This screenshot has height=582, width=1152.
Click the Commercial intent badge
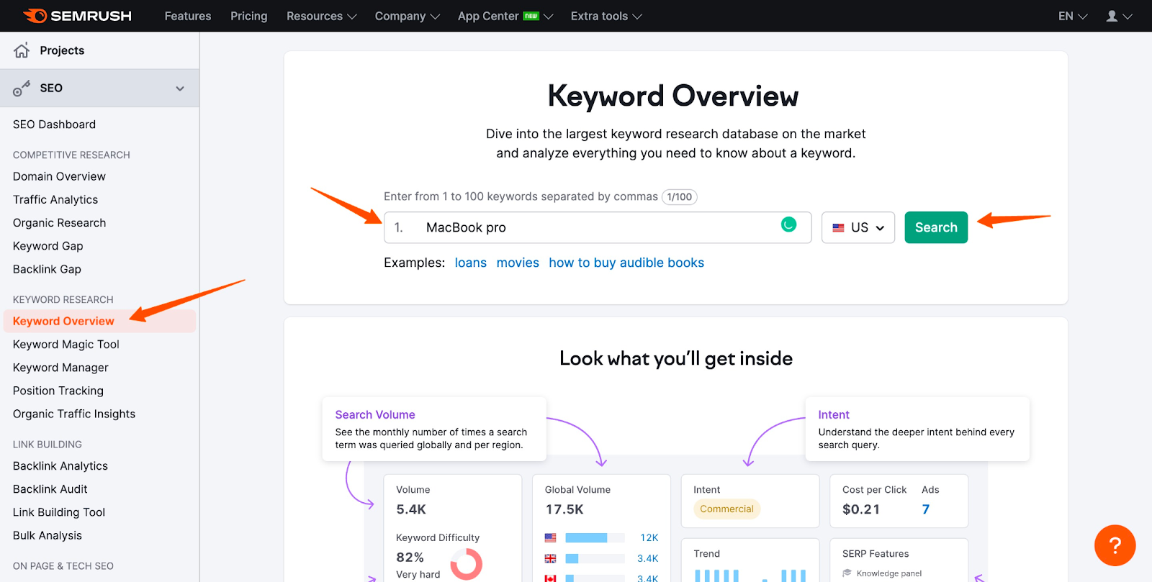coord(726,509)
